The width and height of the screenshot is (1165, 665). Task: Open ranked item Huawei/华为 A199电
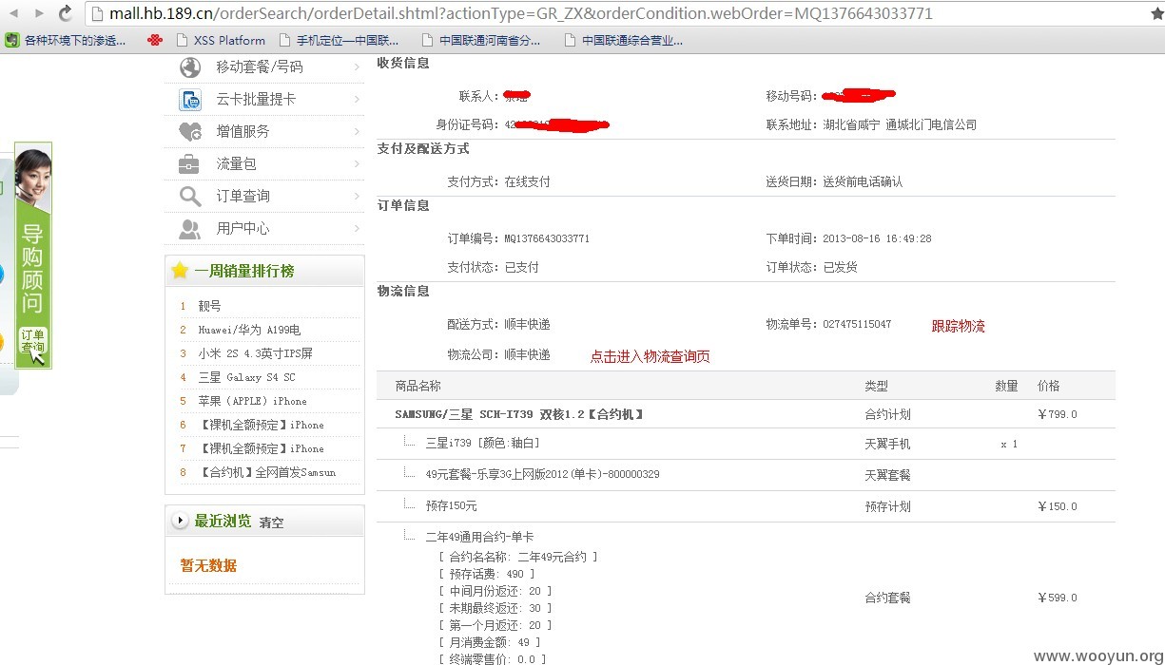click(x=249, y=330)
